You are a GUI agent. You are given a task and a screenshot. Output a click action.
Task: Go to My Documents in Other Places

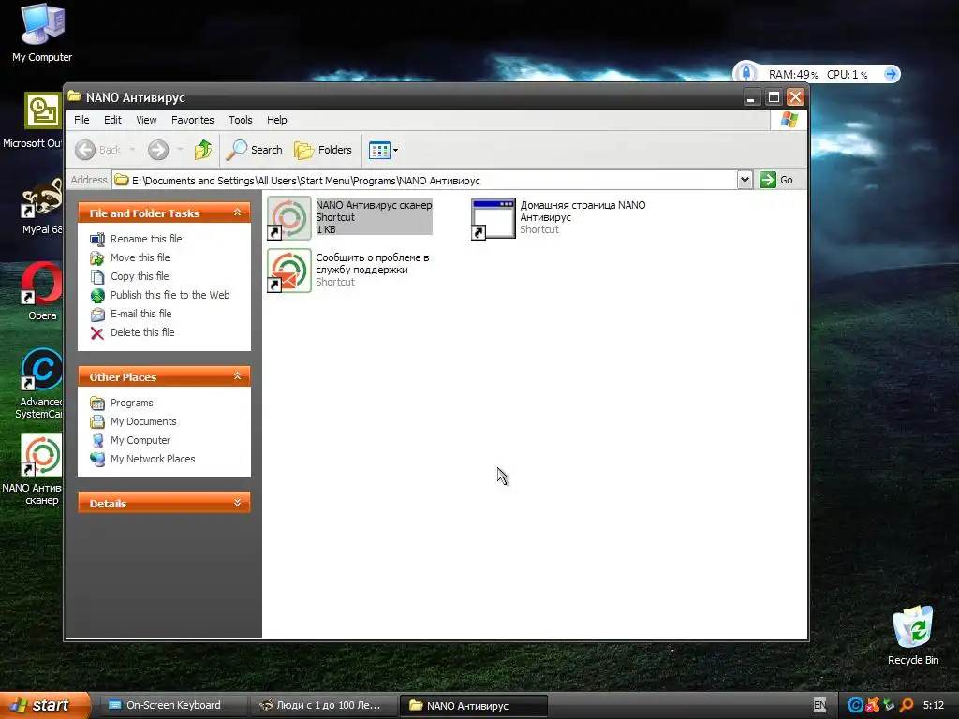pyautogui.click(x=133, y=421)
